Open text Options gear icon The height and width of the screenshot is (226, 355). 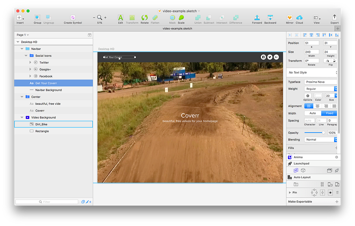tap(308, 96)
